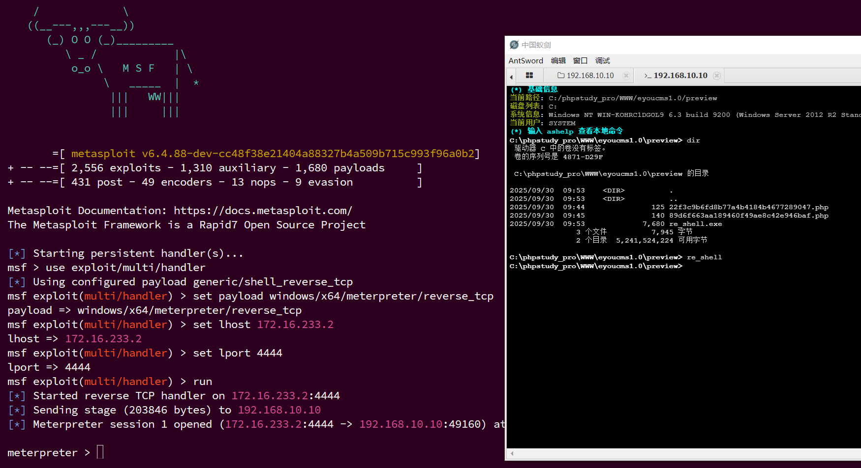Click 'Started reverse TCP handler' line
Viewport: 861px width, 468px height.
(174, 395)
